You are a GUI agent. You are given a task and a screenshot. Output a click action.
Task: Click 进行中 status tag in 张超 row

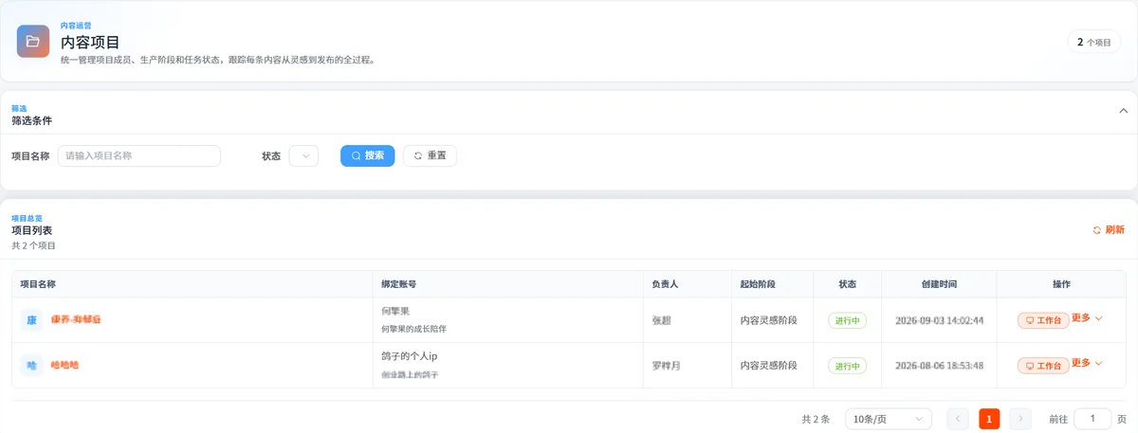coord(848,320)
